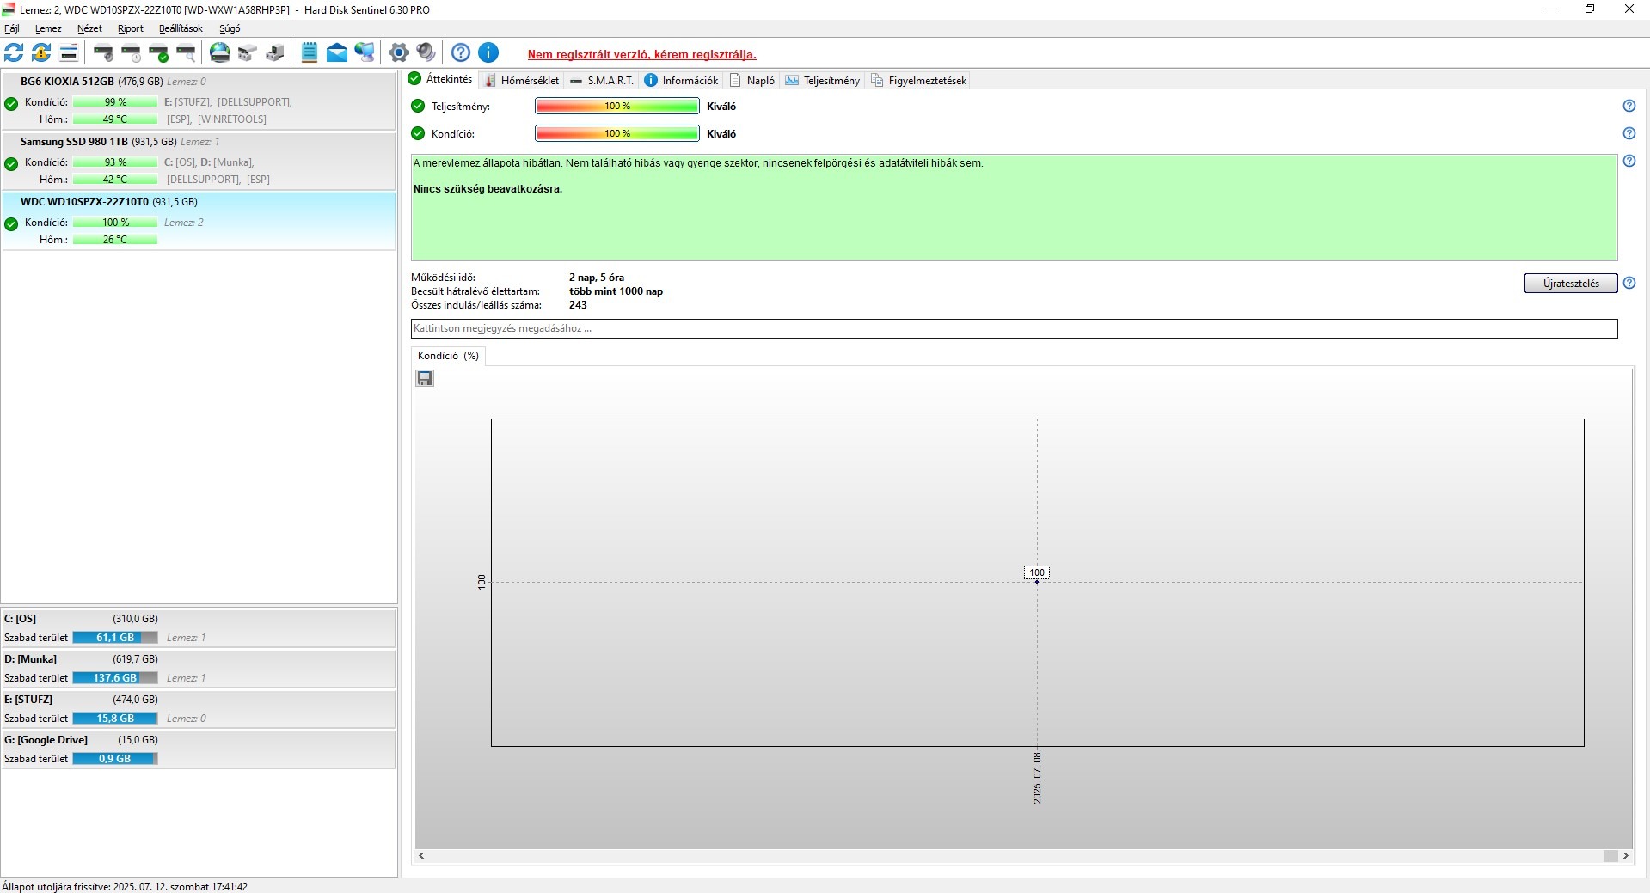The image size is (1650, 893).
Task: Open the Súgó menu
Action: pos(230,28)
